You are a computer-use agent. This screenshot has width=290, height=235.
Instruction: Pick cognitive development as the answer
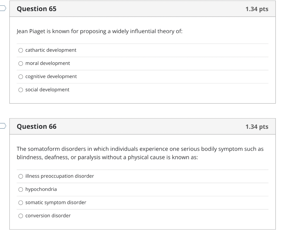(21, 77)
